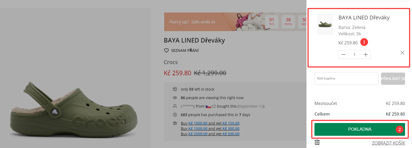Decrease quantity with minus button

[x=344, y=54]
